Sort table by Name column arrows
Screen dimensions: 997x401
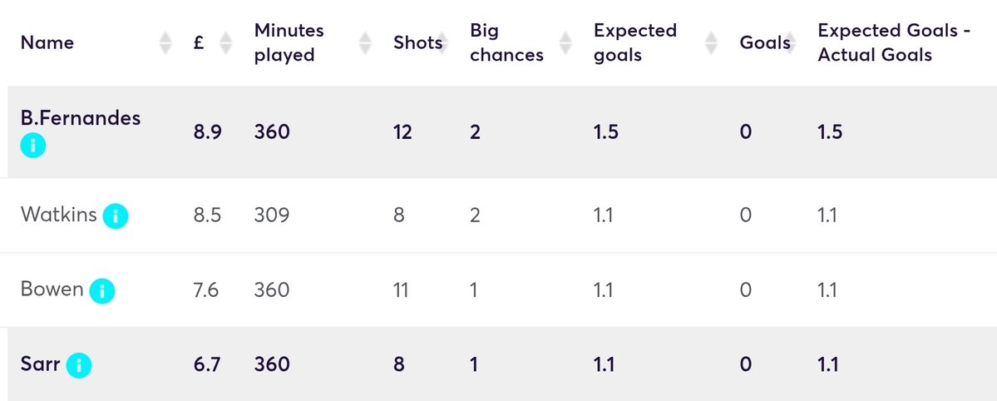point(165,43)
